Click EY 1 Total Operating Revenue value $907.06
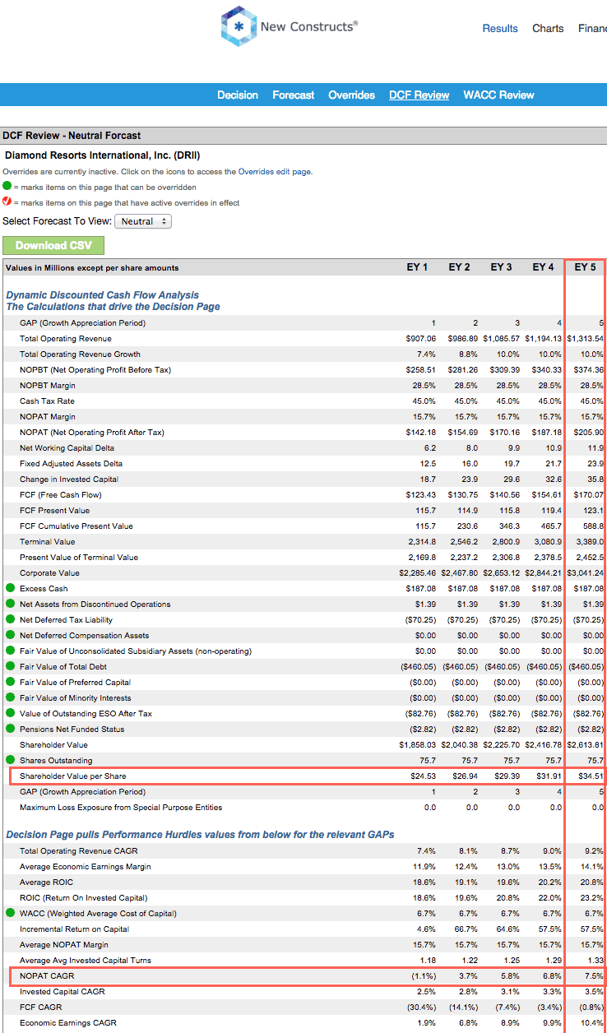 [x=420, y=339]
